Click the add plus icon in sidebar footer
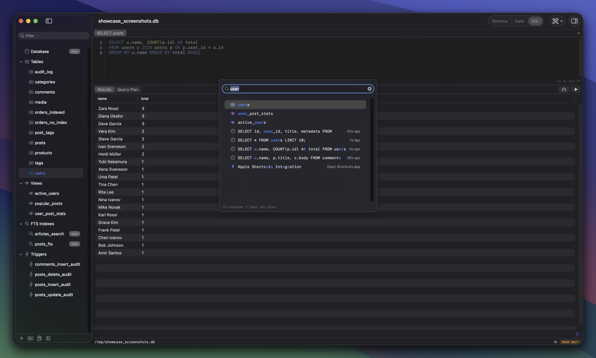The image size is (596, 358). tap(21, 338)
